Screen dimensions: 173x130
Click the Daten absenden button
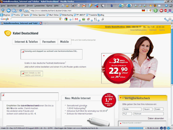click(x=156, y=118)
